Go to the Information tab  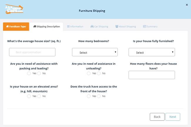pyautogui.click(x=75, y=26)
